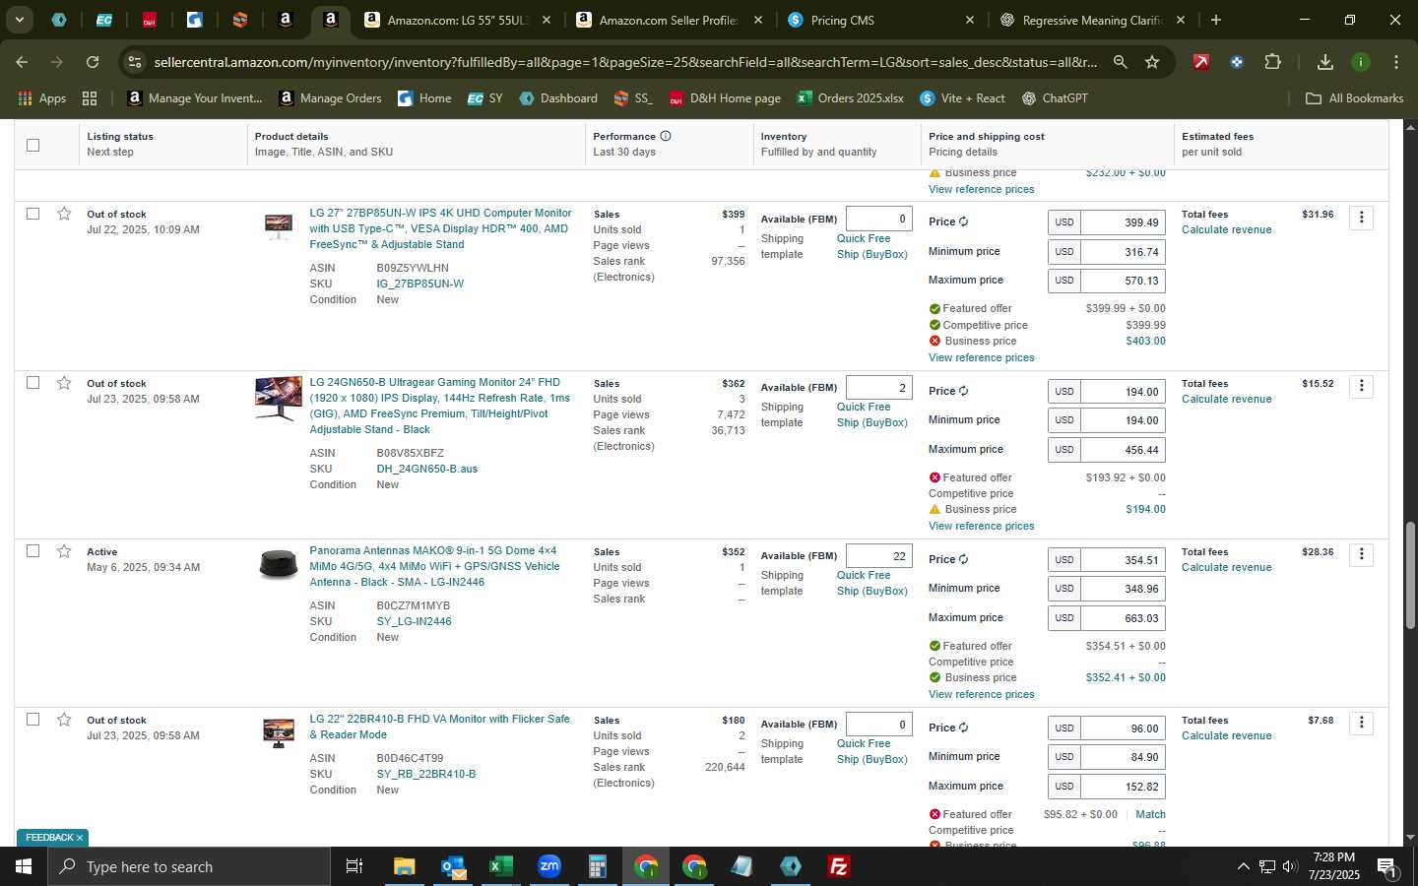Viewport: 1418px width, 886px height.
Task: Open the D&H Home page bookmark
Action: click(724, 98)
